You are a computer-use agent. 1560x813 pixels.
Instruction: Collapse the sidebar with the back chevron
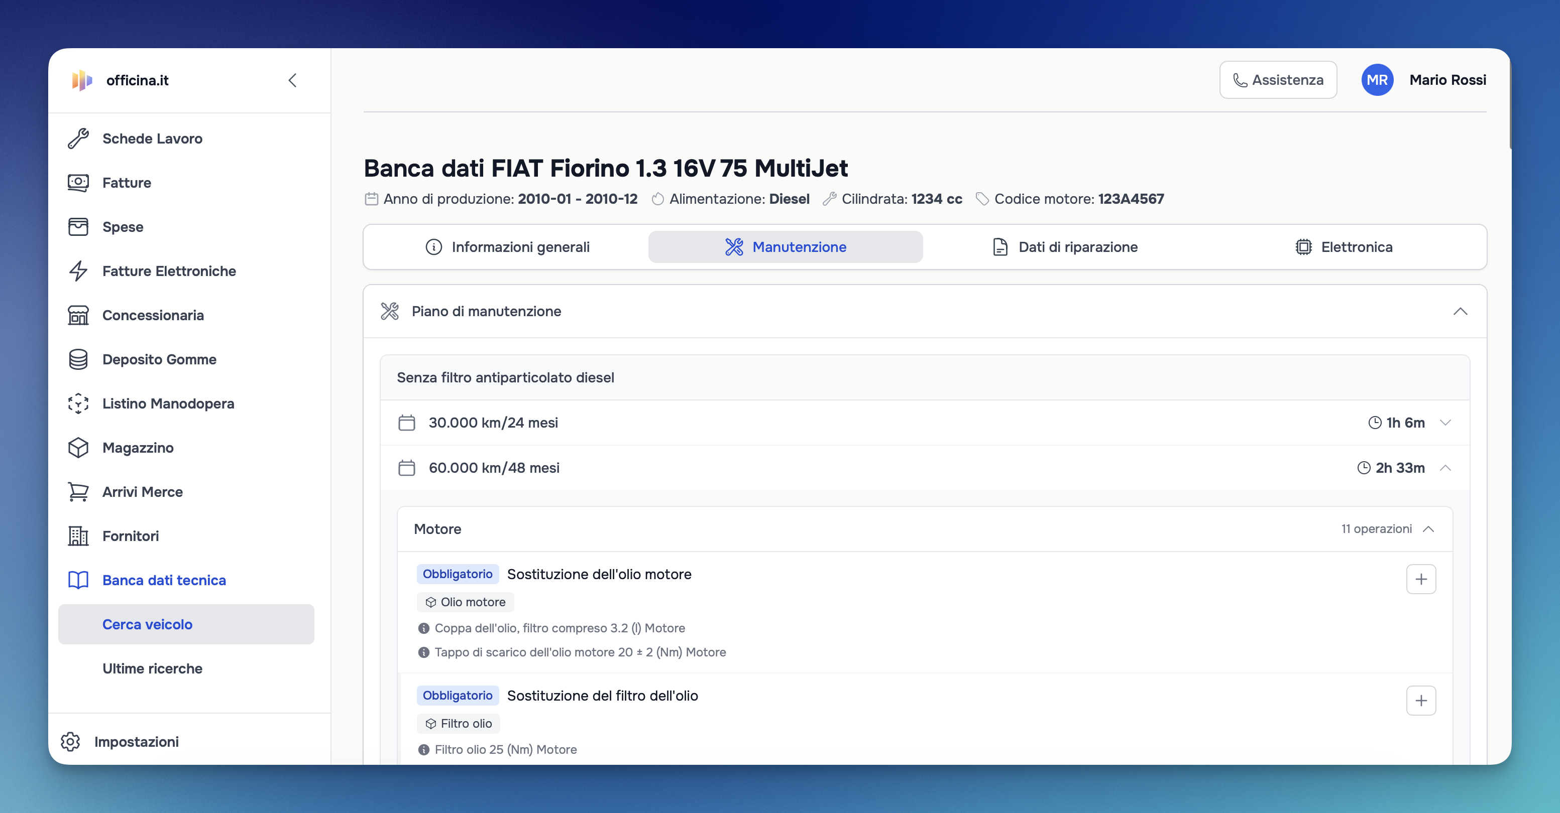pyautogui.click(x=292, y=80)
